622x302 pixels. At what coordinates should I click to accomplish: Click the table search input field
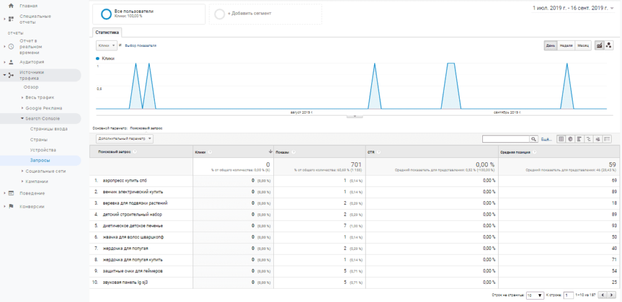pos(505,139)
